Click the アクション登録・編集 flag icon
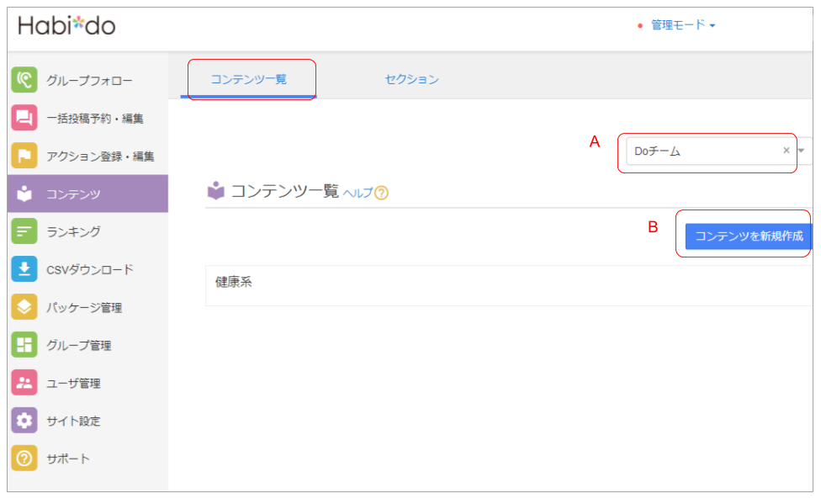Viewport: 821px width, 504px height. 24,156
